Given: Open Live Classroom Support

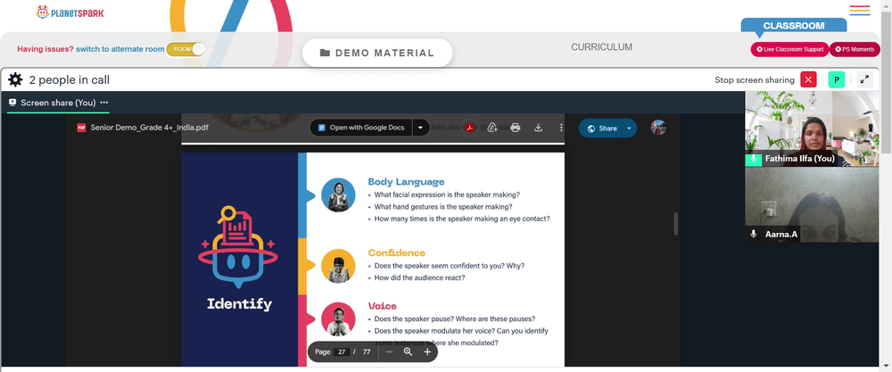Looking at the screenshot, I should 789,49.
